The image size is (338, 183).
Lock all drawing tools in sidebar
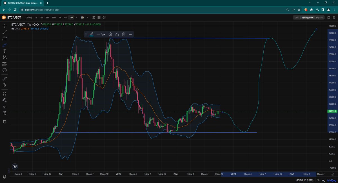[x=5, y=107]
